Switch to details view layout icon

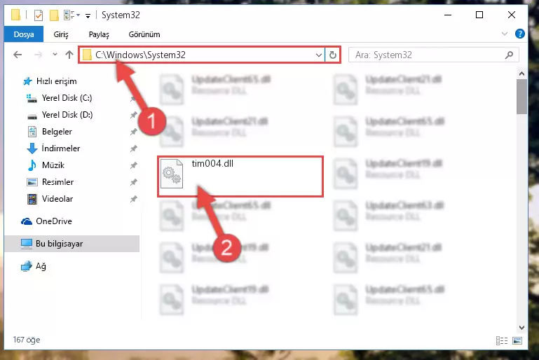pyautogui.click(x=502, y=340)
